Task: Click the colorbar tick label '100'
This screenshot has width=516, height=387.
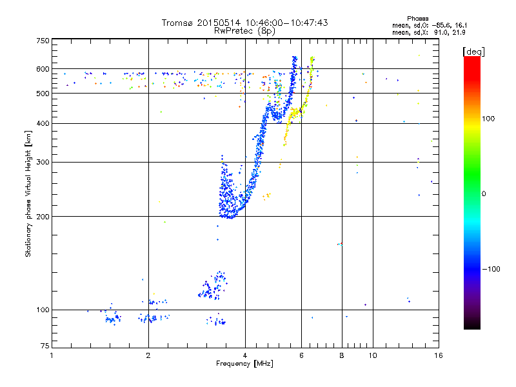Action: click(x=488, y=119)
